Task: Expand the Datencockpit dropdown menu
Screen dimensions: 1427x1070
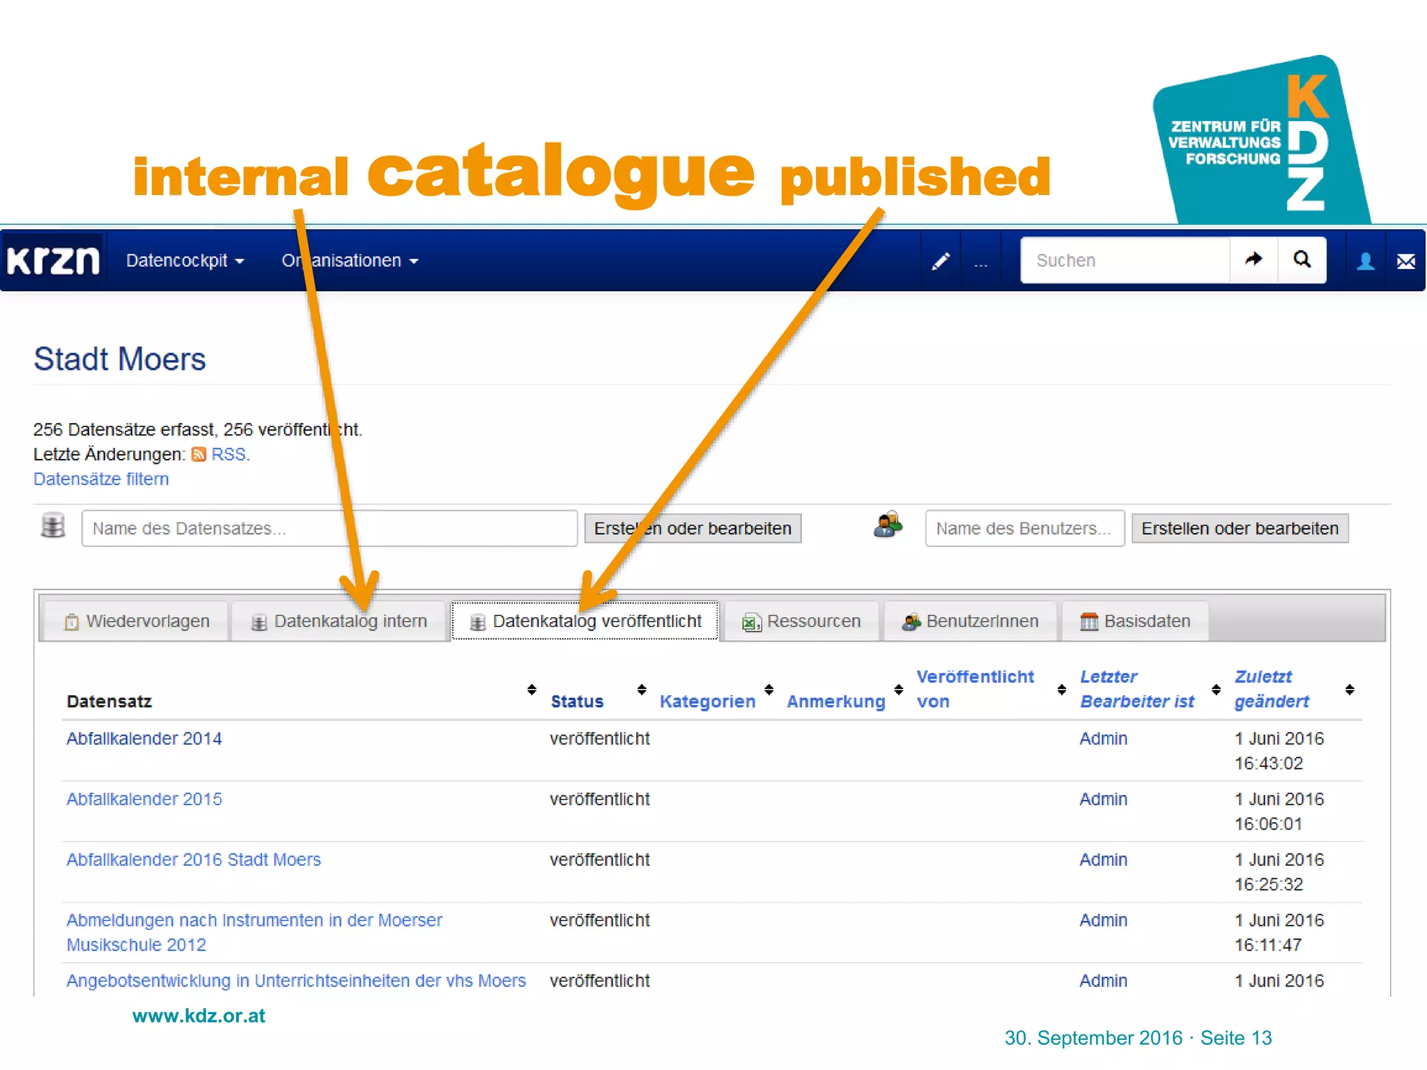Action: coord(185,261)
